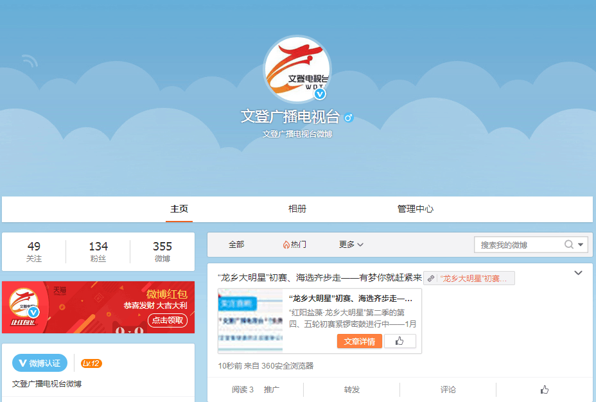Open the 管理中心 tab
The height and width of the screenshot is (402, 596).
[x=416, y=209]
